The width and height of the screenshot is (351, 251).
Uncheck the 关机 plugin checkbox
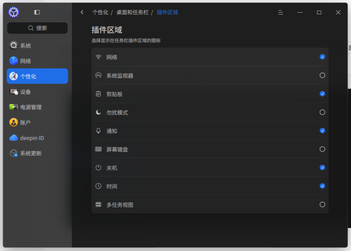[x=322, y=168]
